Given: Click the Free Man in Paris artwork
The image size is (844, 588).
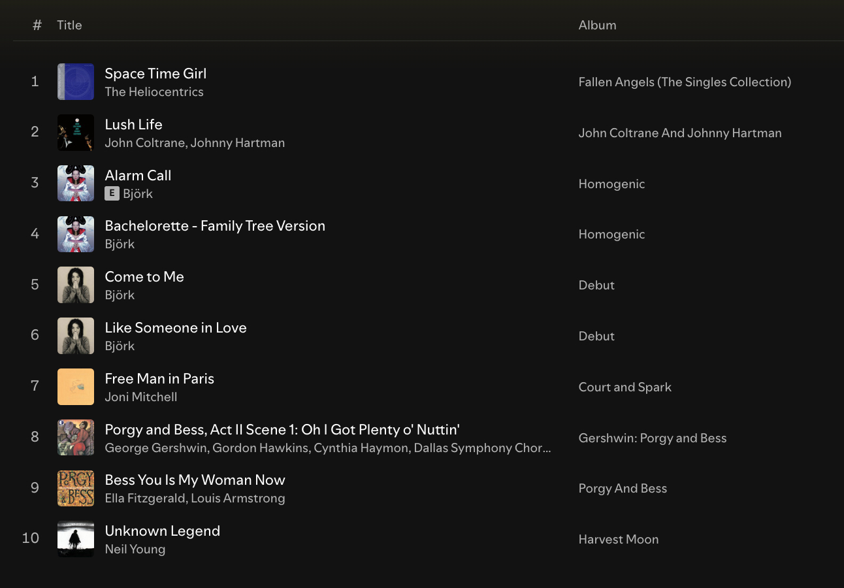Looking at the screenshot, I should pyautogui.click(x=76, y=387).
